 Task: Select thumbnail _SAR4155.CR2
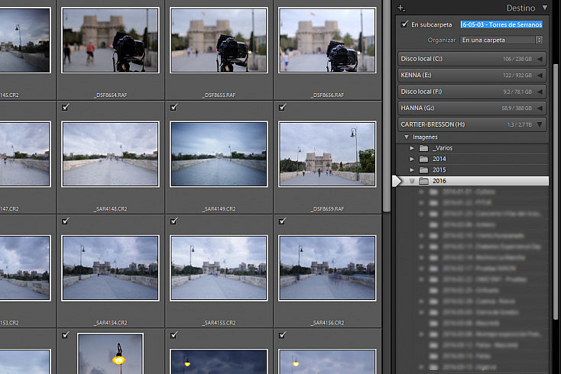point(219,268)
